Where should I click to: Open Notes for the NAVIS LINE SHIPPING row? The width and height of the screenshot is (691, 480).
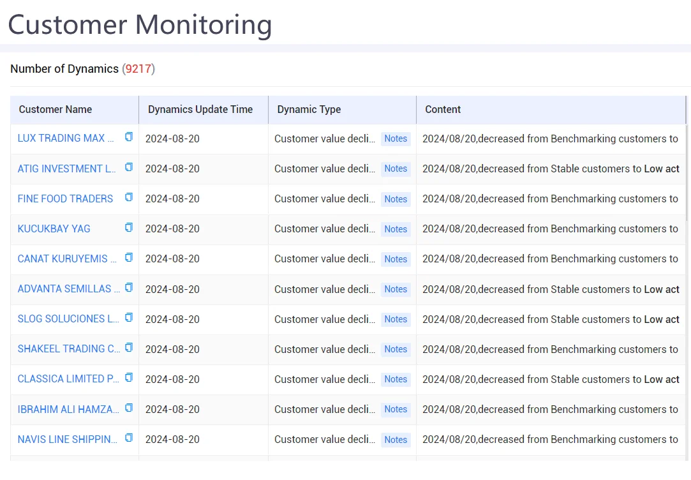click(396, 440)
